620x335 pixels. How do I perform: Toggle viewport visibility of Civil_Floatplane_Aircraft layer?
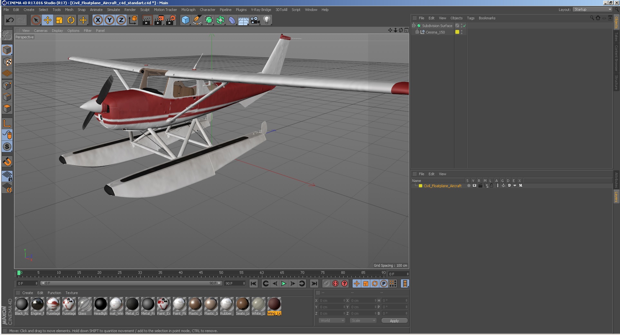point(474,186)
